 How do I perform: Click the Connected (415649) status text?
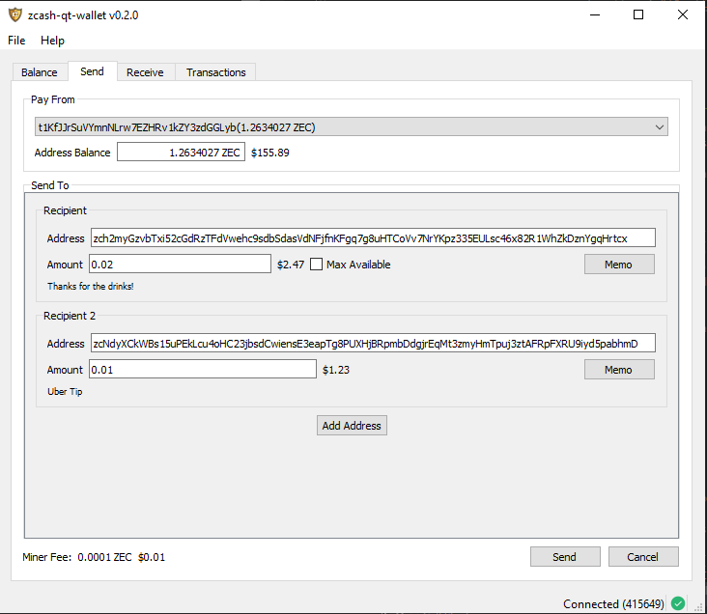click(x=613, y=603)
